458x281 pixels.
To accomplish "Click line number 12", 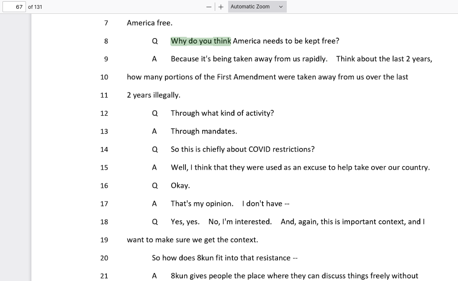I will [x=104, y=113].
